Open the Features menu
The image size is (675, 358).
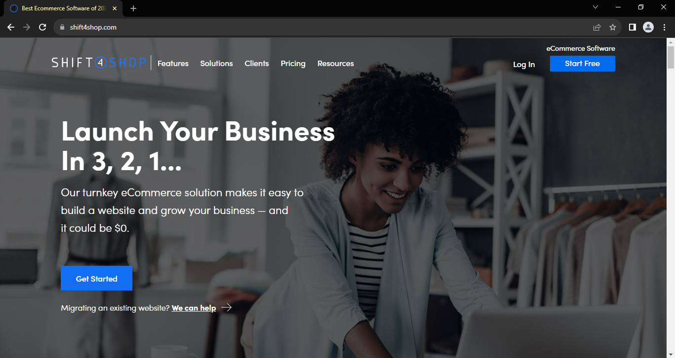[173, 64]
